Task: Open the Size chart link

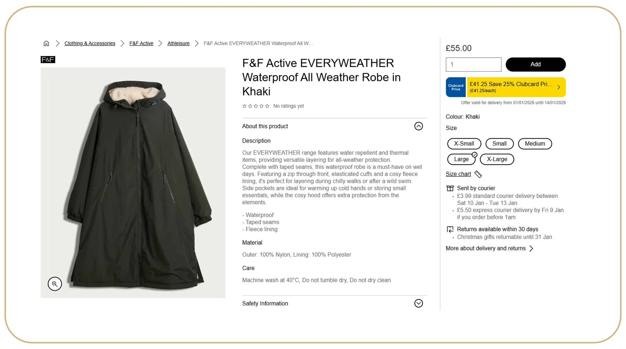Action: pos(458,174)
